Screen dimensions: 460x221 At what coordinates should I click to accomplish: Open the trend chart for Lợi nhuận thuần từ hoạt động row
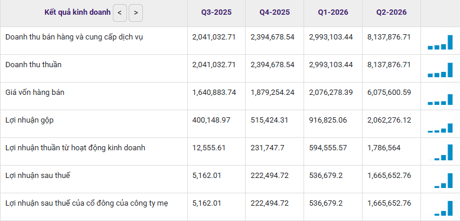point(440,153)
